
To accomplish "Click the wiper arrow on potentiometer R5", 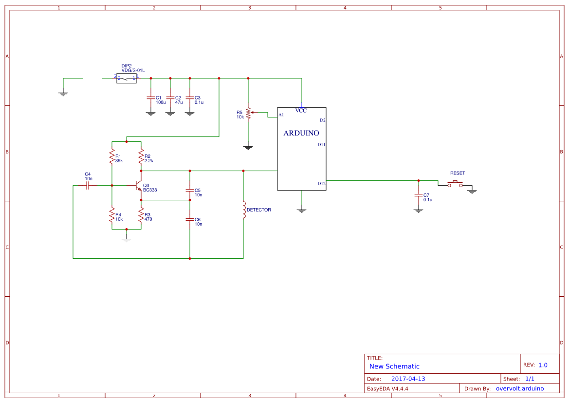I will [x=252, y=112].
